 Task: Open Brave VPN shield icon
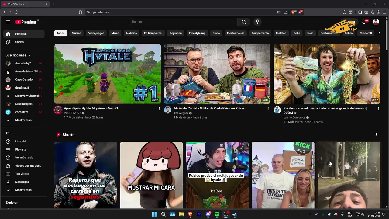click(x=378, y=12)
